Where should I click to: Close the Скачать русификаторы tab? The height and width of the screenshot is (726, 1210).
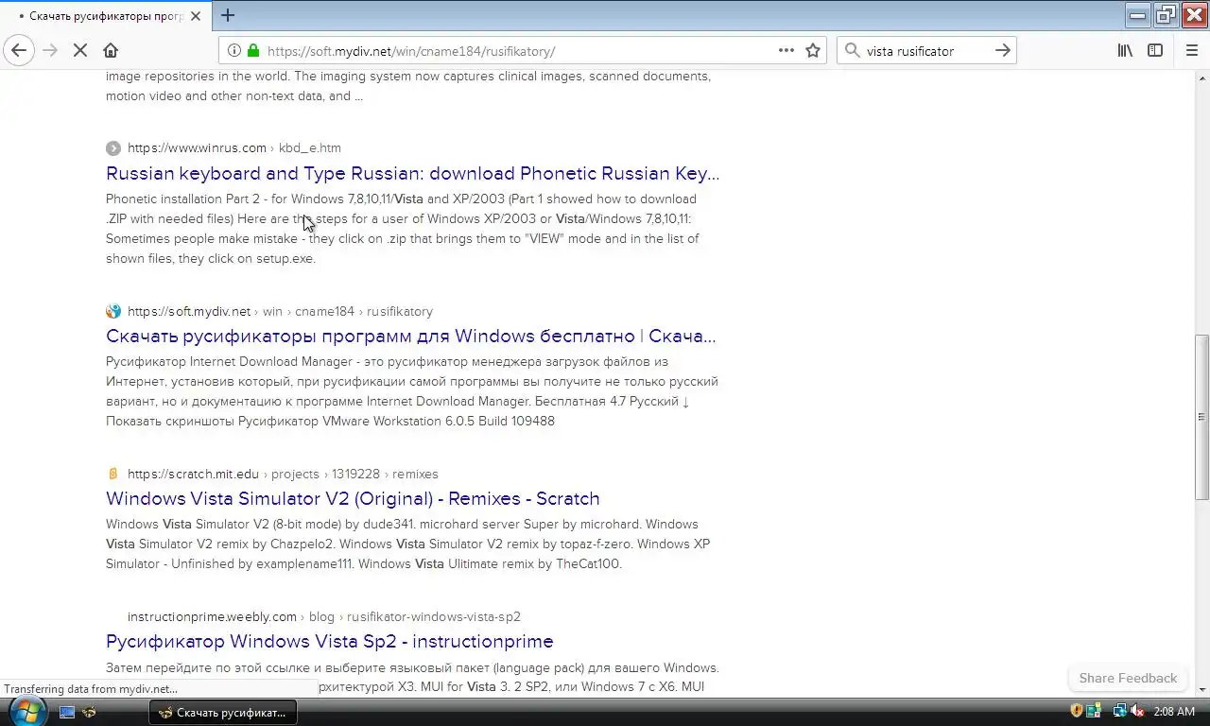(x=196, y=16)
